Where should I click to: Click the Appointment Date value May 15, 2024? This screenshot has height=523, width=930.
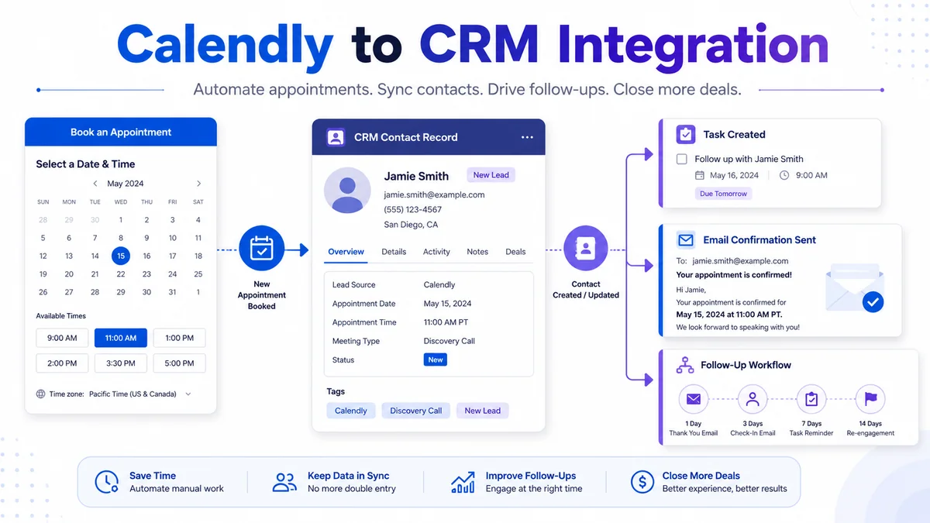(447, 304)
